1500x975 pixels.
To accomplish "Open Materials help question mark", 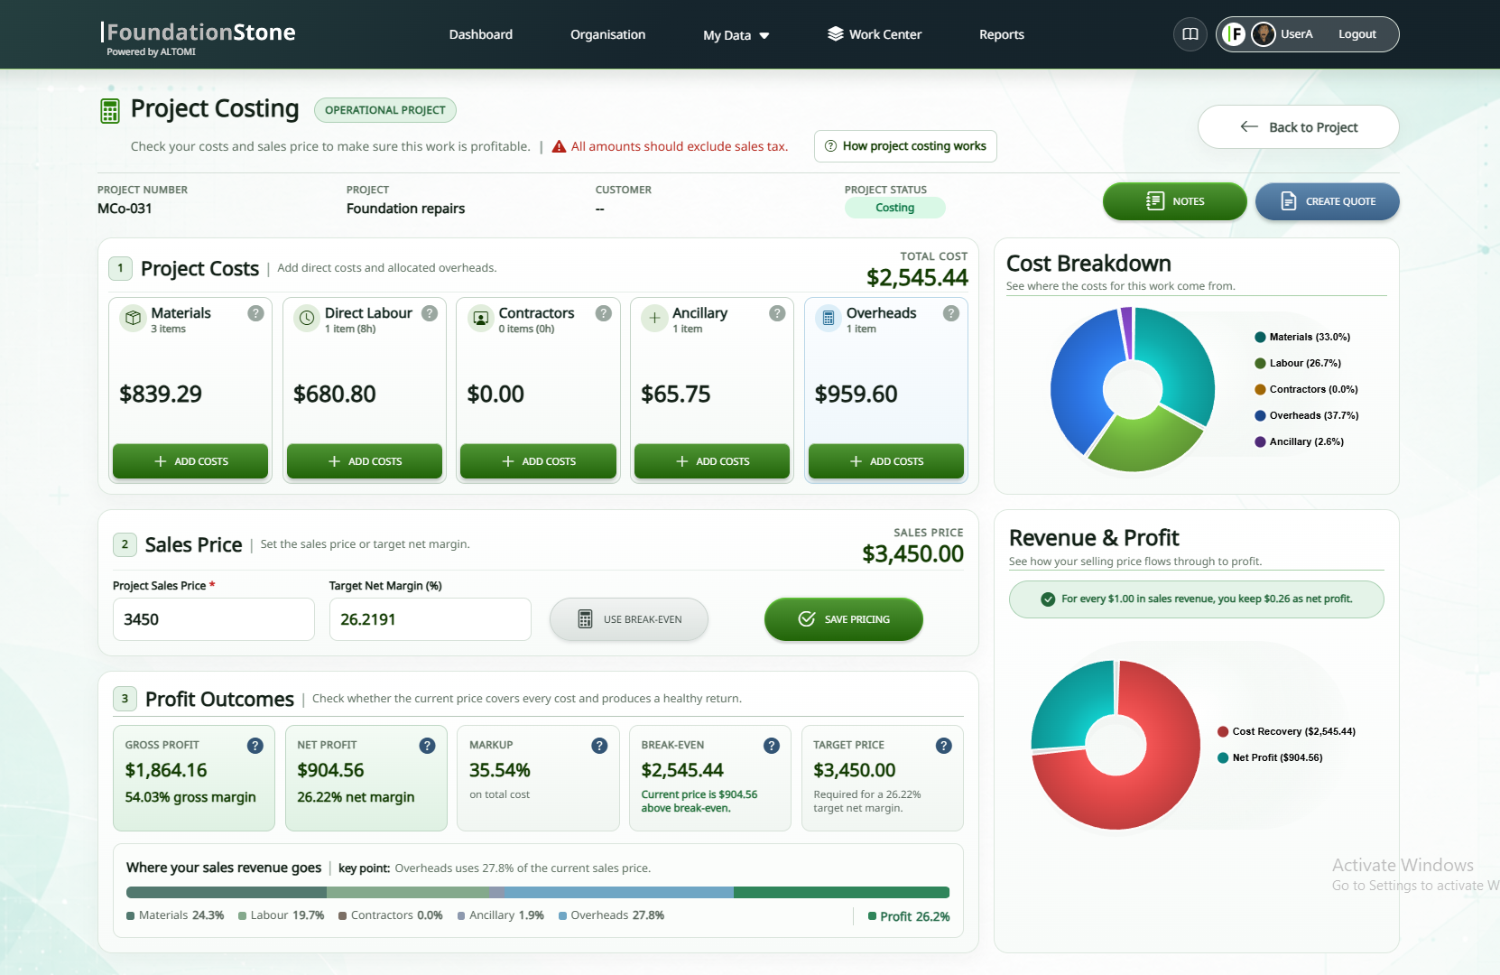I will [x=256, y=313].
